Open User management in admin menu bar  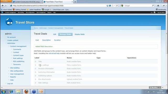[x=41, y=13]
